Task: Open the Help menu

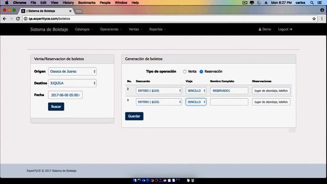Action: 135,3
